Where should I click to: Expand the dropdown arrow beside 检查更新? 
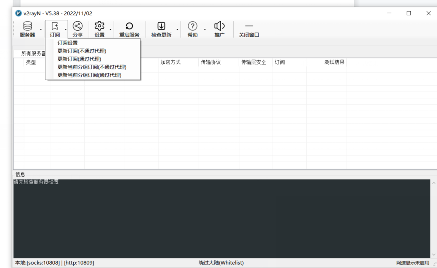point(177,29)
